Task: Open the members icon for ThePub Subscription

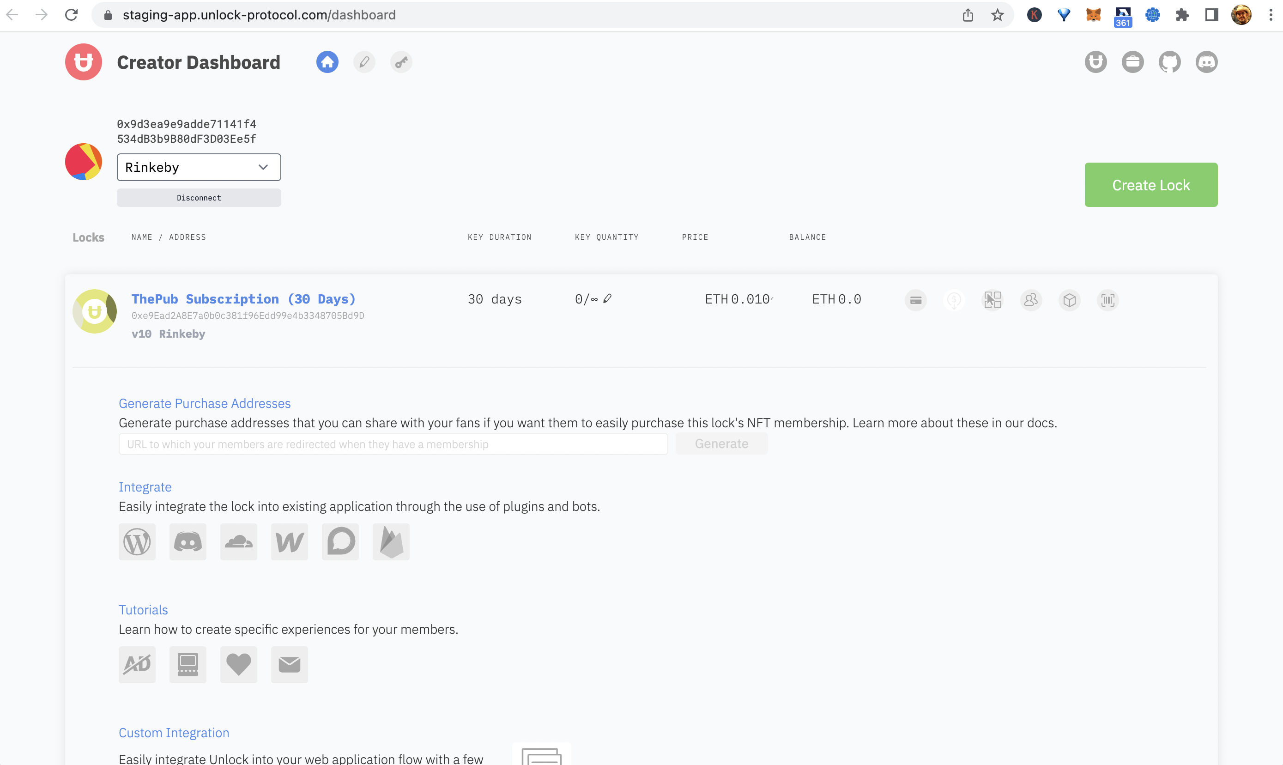Action: pos(1031,300)
